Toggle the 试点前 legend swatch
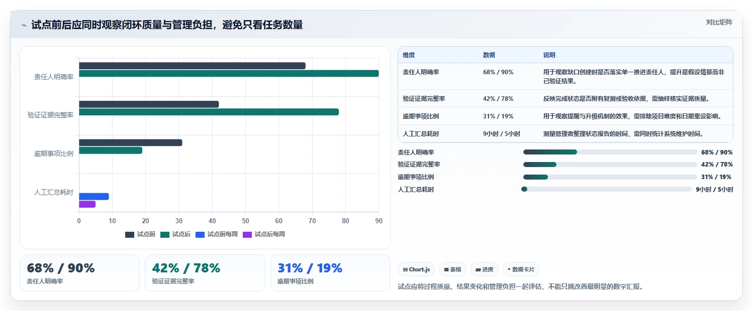 click(130, 234)
